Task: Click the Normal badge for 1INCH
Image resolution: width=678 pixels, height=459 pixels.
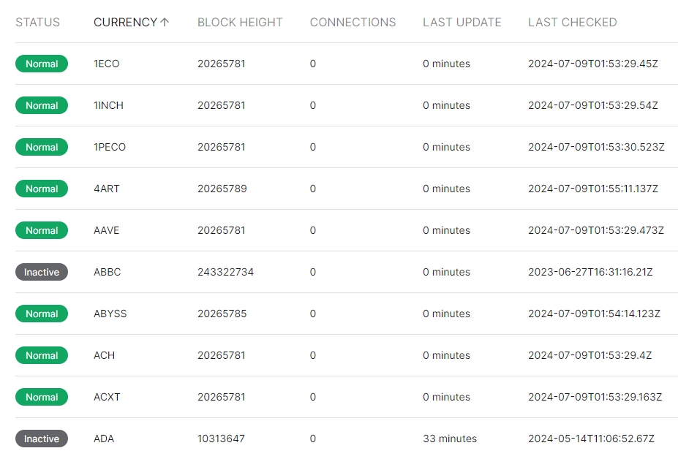Action: coord(42,105)
